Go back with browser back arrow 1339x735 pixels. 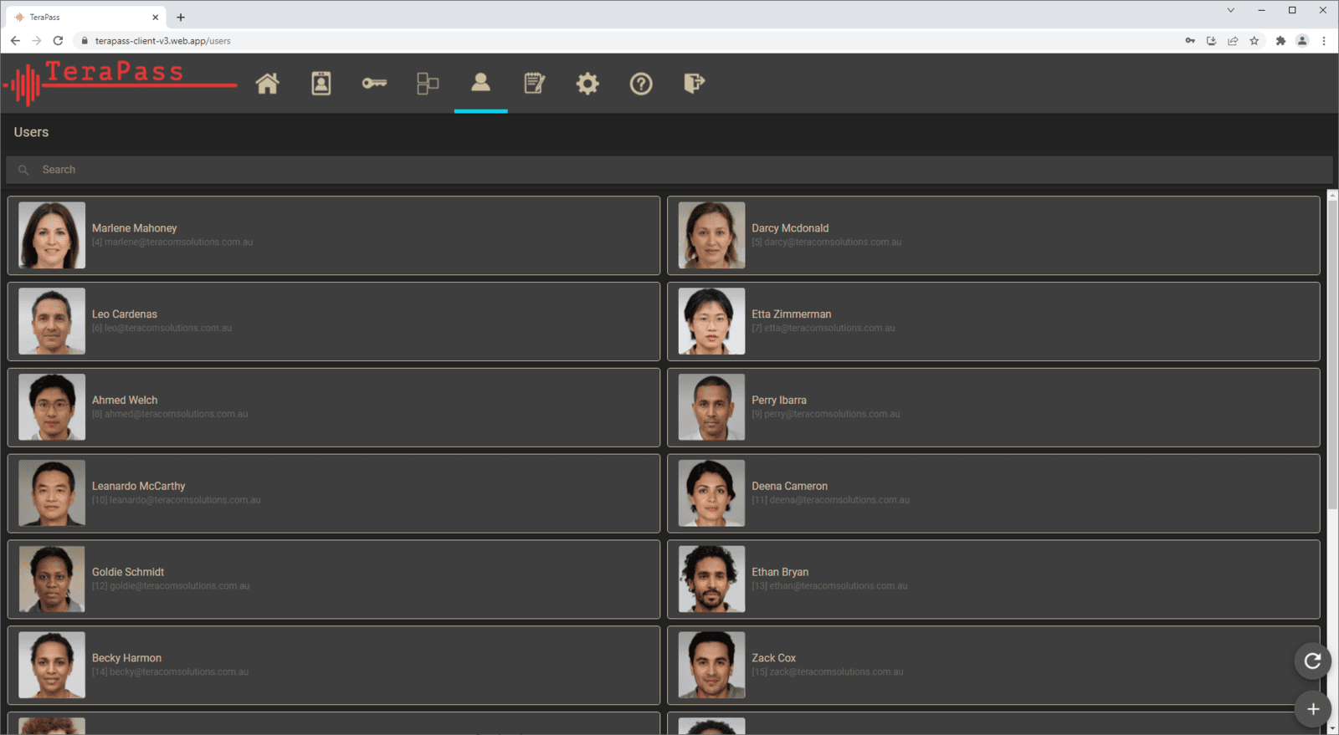15,40
